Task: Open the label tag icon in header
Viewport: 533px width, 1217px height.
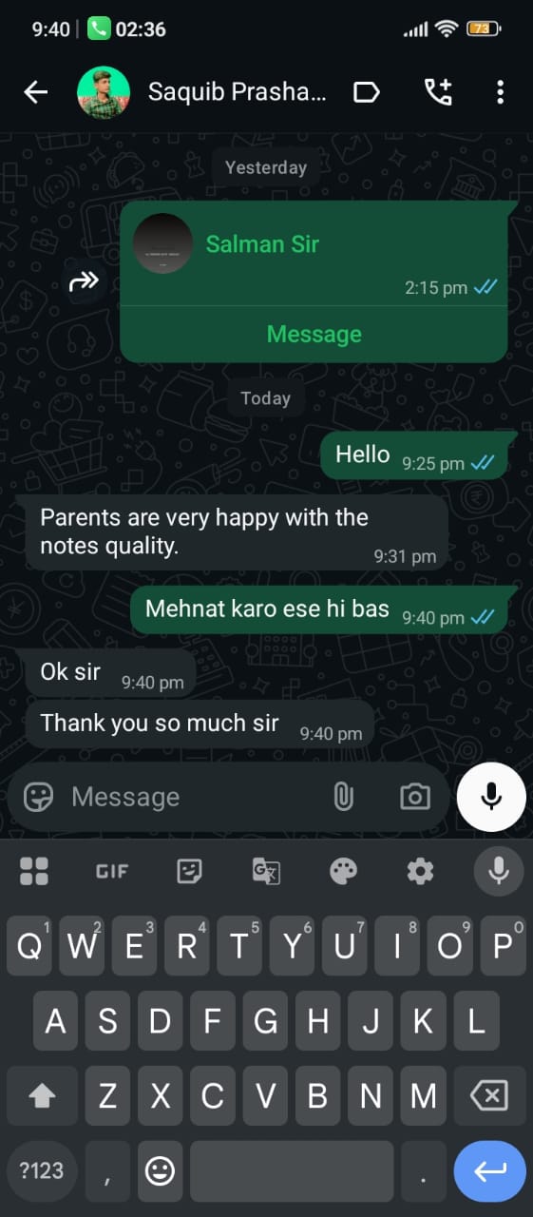Action: [x=367, y=92]
